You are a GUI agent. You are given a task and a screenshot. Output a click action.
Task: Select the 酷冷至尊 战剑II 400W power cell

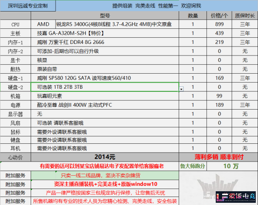coord(105,105)
